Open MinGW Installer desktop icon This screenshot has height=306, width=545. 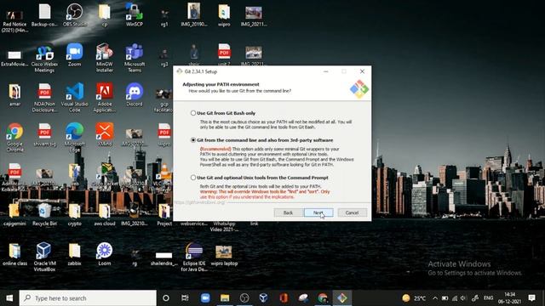click(104, 59)
